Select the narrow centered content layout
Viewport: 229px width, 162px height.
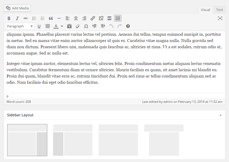click(x=164, y=140)
